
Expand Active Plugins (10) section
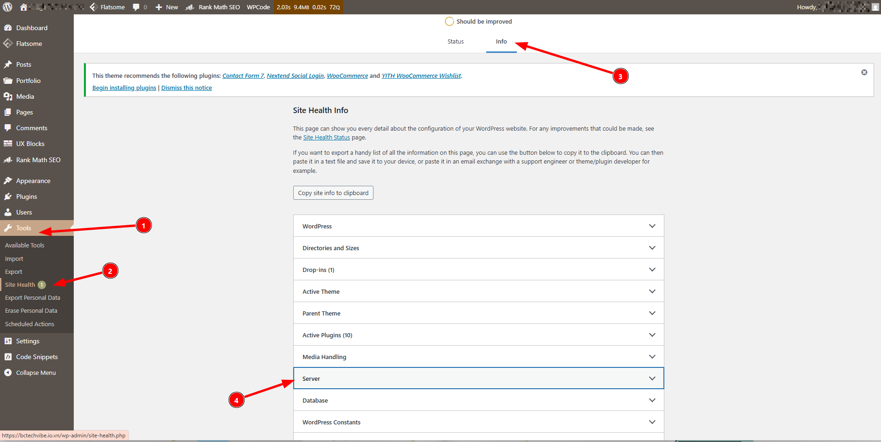pos(478,335)
